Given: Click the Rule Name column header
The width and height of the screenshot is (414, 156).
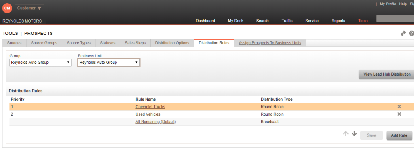Looking at the screenshot, I should tap(146, 99).
